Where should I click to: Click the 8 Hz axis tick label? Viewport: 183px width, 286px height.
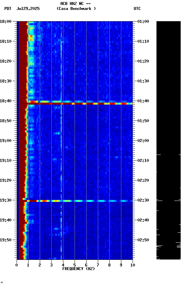[x=109, y=265]
